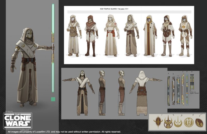Screen dimensions: 207x134
Task: Select the brown-hooded guard concept with tall boots
Action: pos(91,36)
